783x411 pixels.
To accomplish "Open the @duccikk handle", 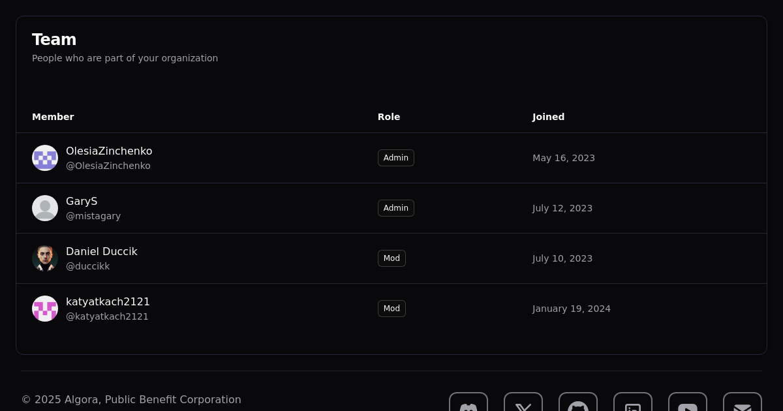I will [87, 266].
